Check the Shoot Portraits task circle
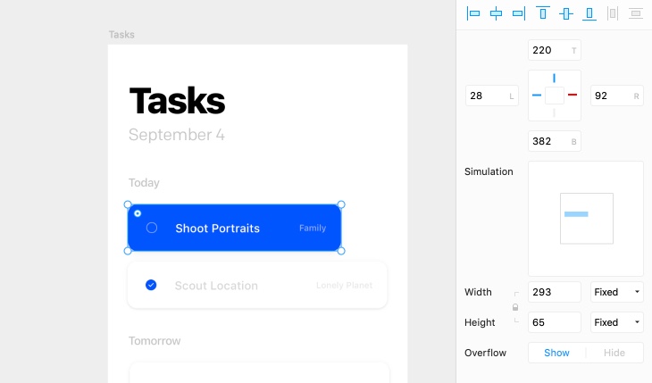 click(x=152, y=228)
